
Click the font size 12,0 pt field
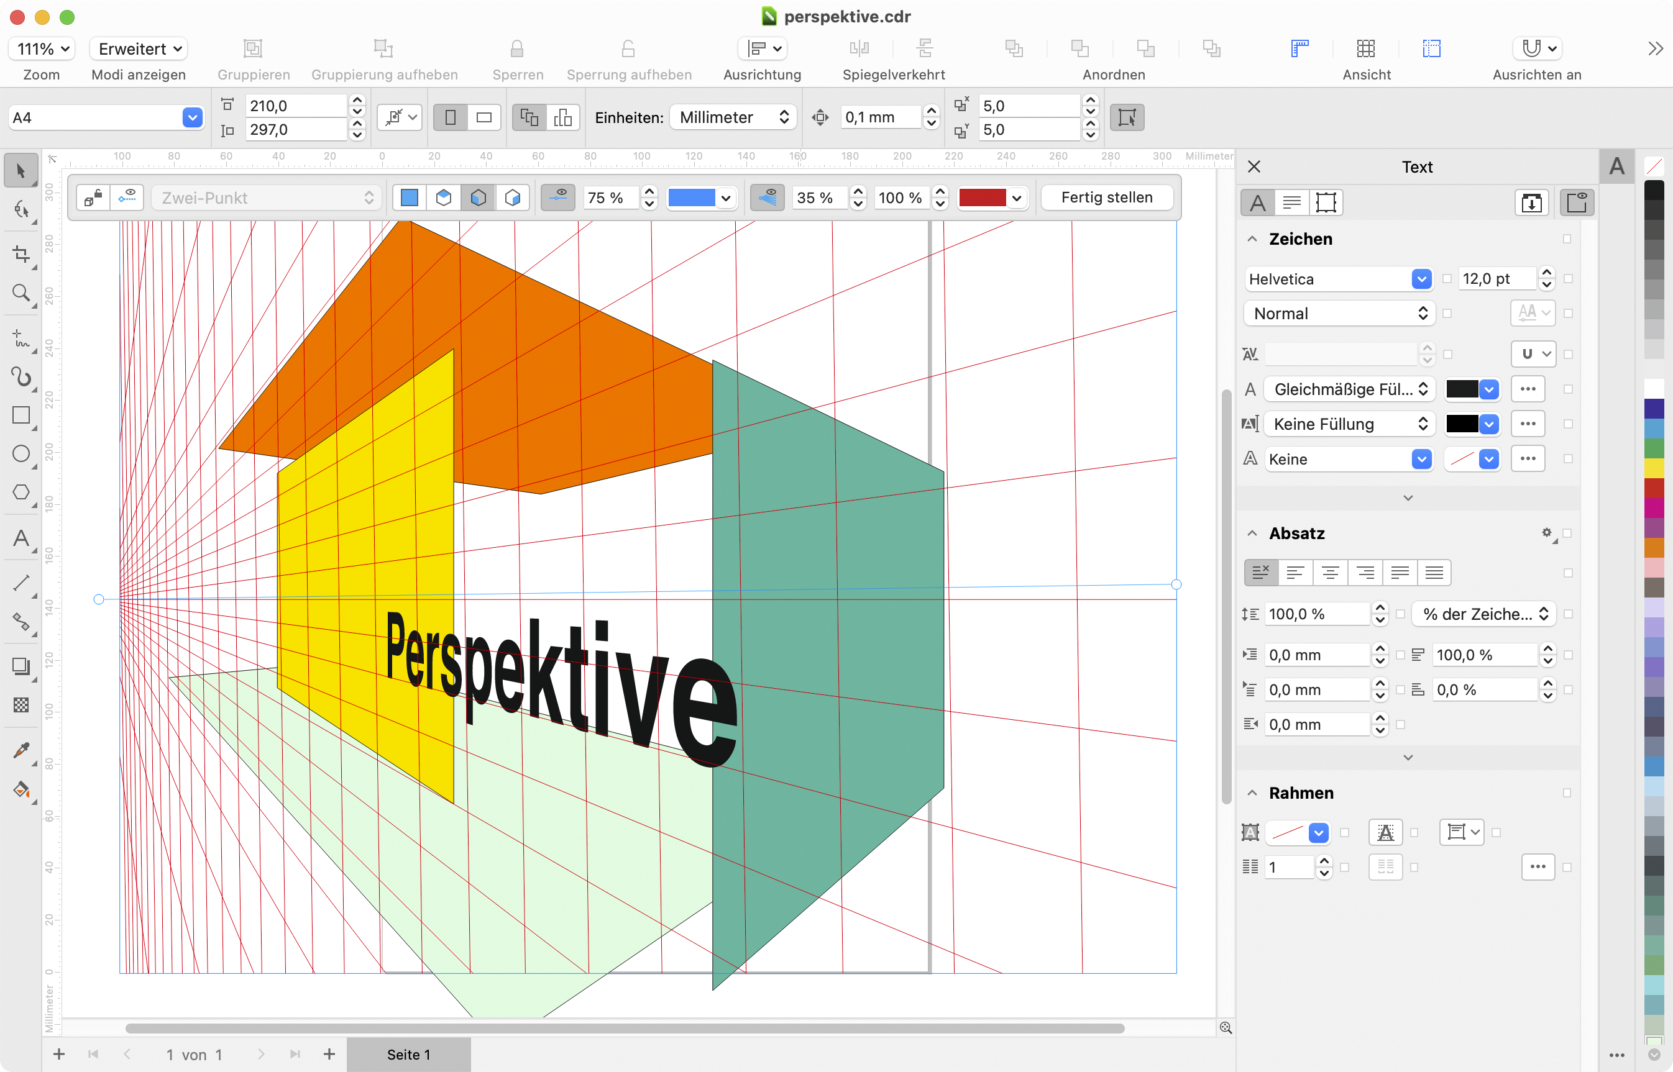pyautogui.click(x=1496, y=279)
